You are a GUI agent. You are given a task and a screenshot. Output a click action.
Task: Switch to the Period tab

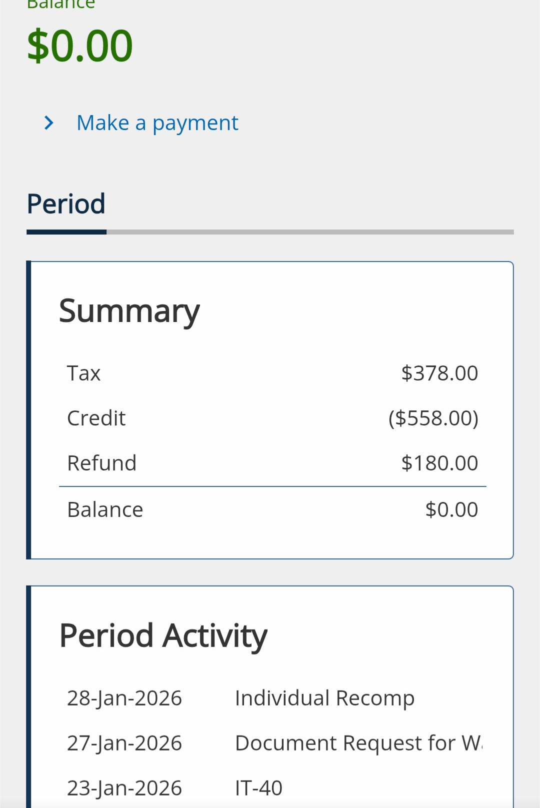tap(66, 204)
